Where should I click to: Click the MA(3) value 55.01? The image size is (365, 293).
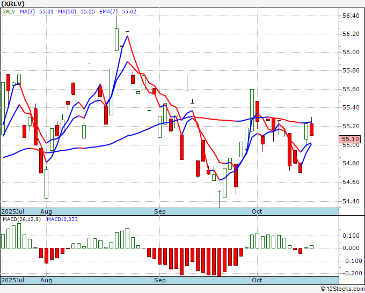pyautogui.click(x=46, y=12)
